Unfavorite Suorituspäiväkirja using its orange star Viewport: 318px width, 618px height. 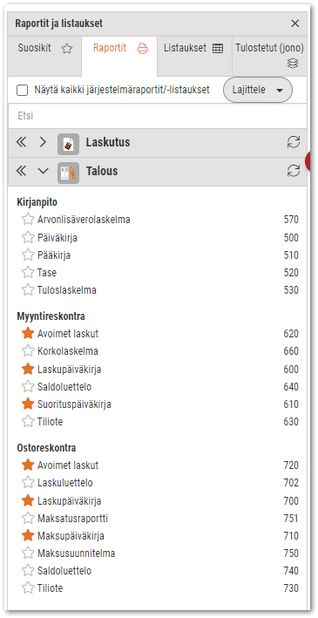tap(28, 404)
